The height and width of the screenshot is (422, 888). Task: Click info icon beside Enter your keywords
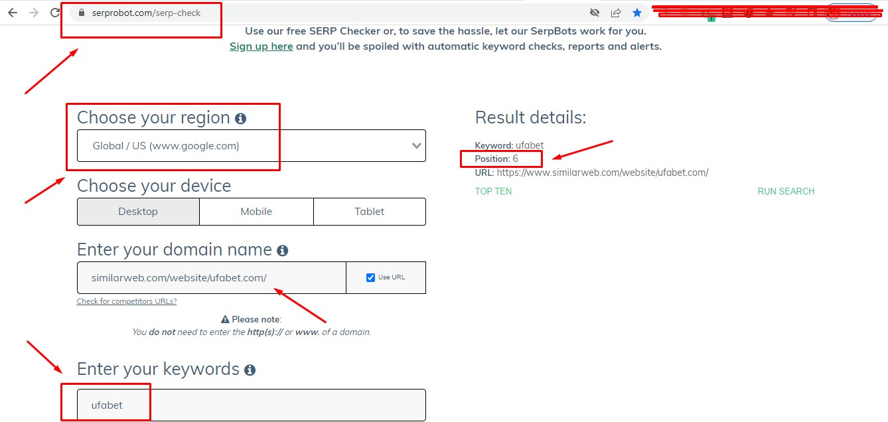pos(250,370)
